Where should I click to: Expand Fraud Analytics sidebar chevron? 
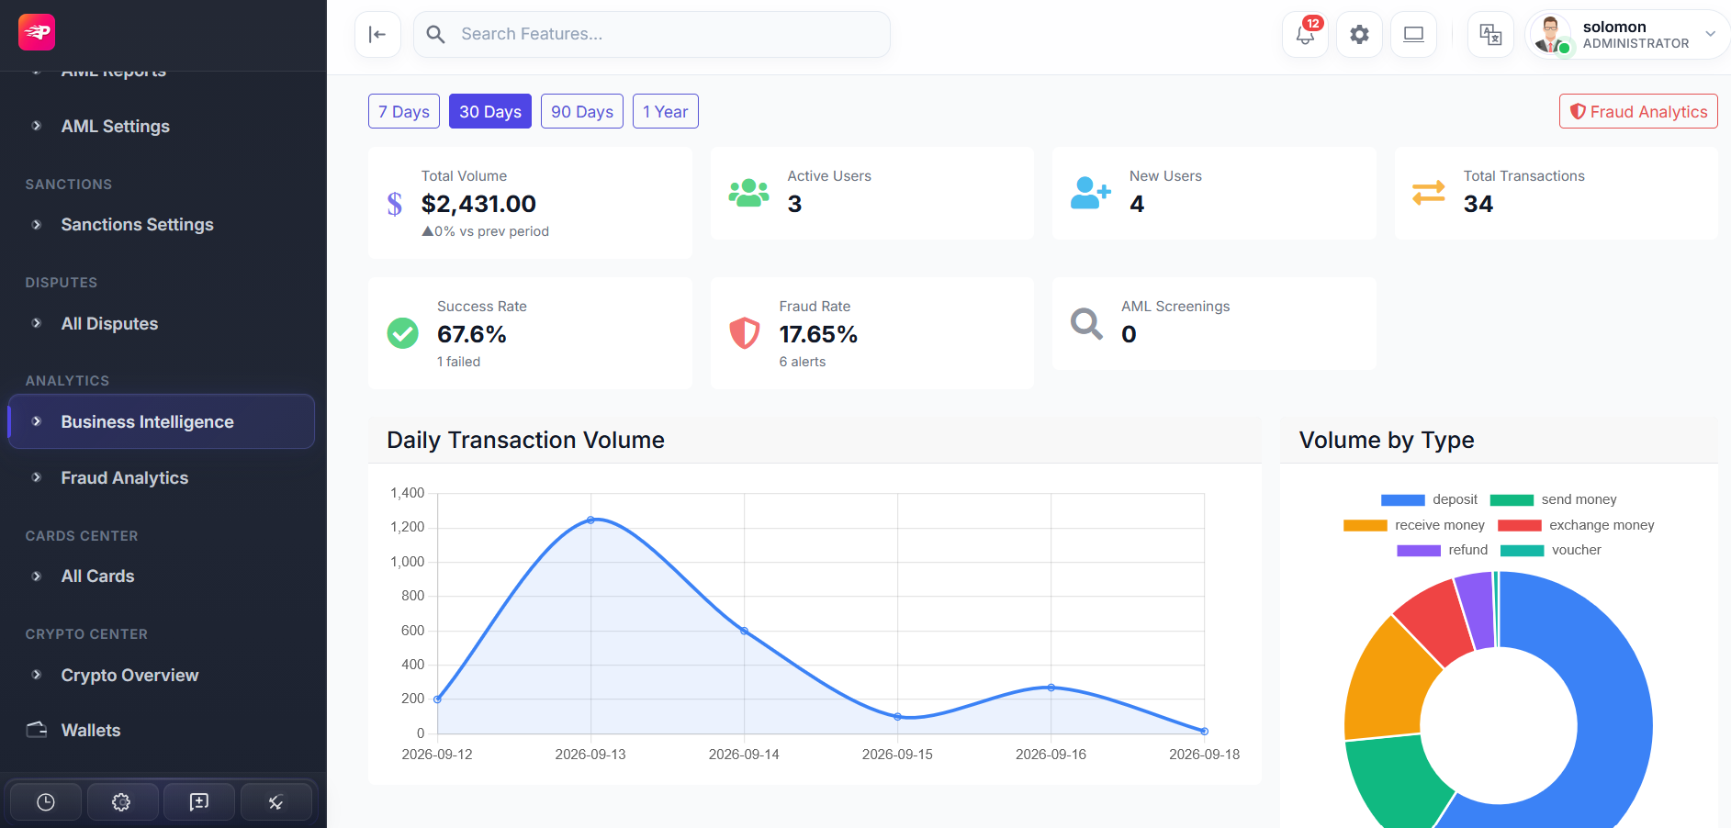pos(37,477)
